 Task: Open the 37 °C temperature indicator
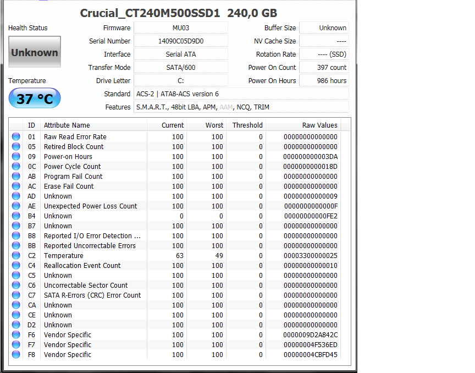(35, 98)
